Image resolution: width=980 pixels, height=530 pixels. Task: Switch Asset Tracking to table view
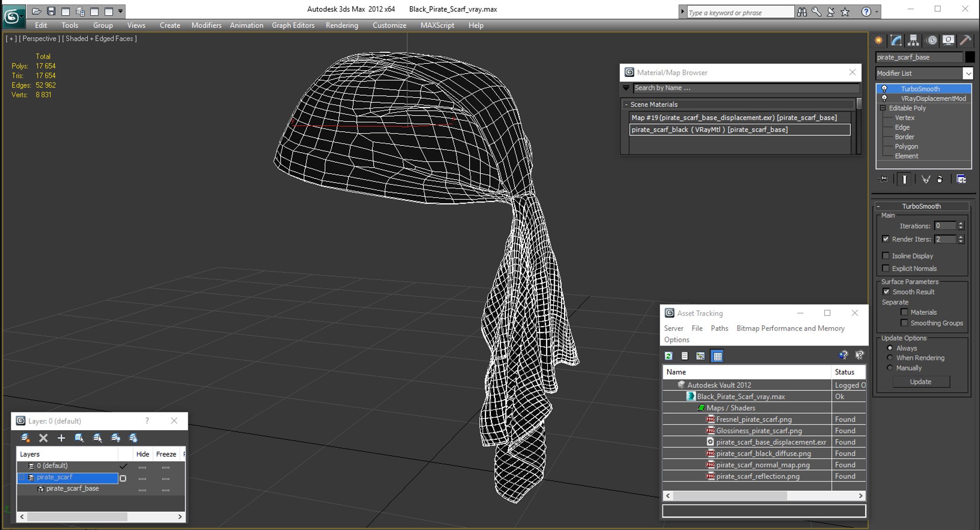click(x=717, y=356)
